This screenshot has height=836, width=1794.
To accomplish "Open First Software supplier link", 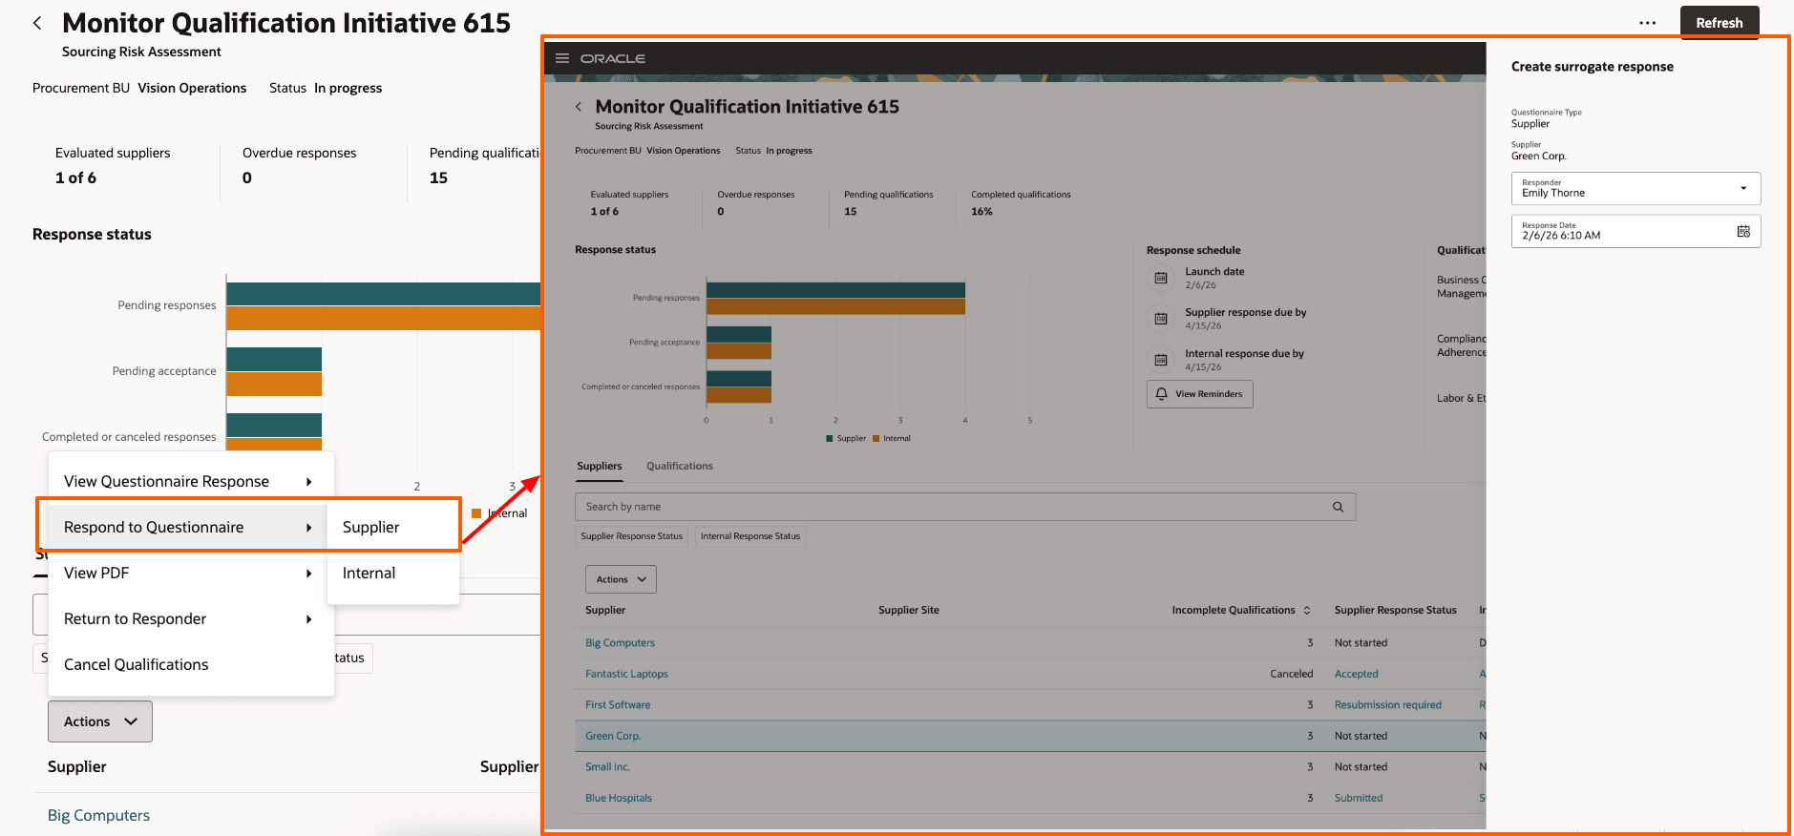I will tap(618, 705).
